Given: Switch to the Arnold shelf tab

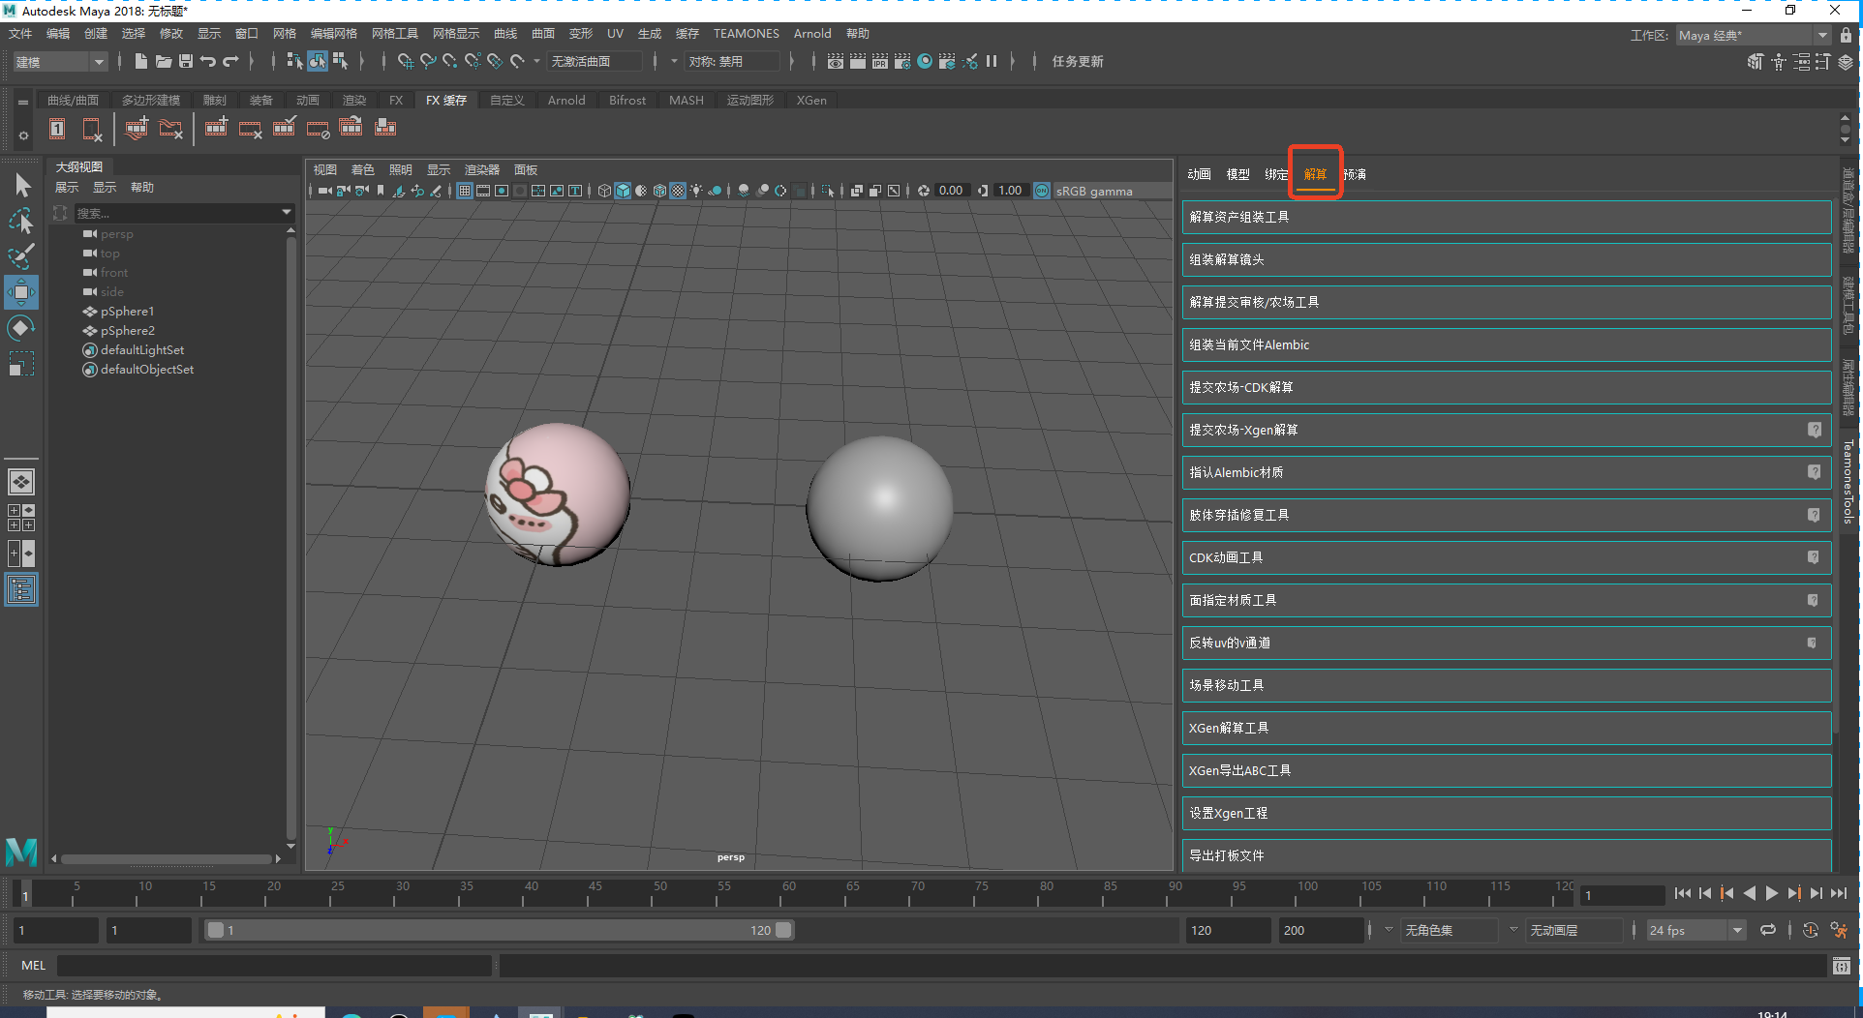Looking at the screenshot, I should 565,100.
